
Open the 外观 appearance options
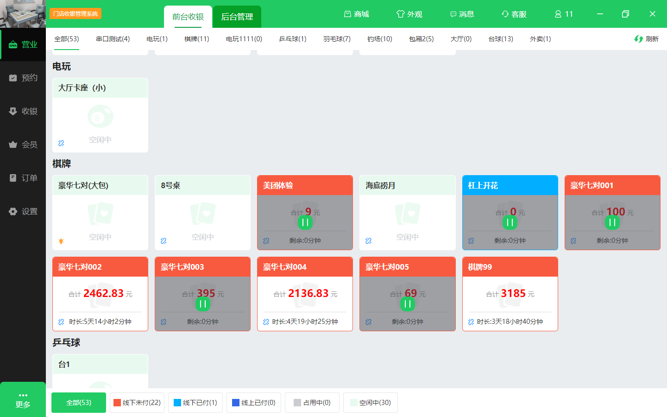(409, 14)
